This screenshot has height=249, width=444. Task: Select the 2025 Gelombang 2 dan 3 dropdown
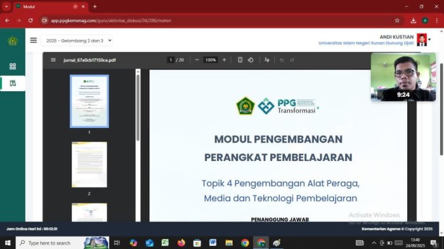click(x=77, y=41)
